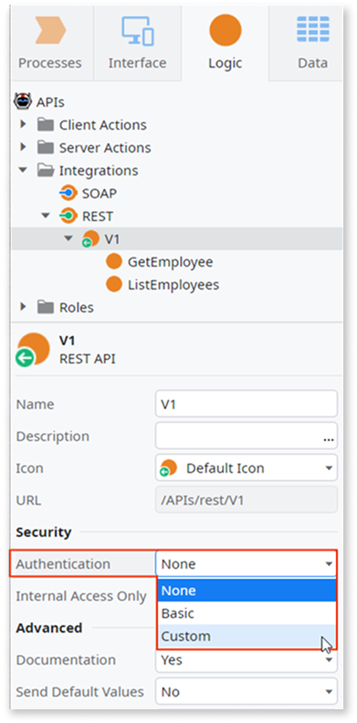This screenshot has height=723, width=357.
Task: Click the Authentication property label
Action: point(63,564)
